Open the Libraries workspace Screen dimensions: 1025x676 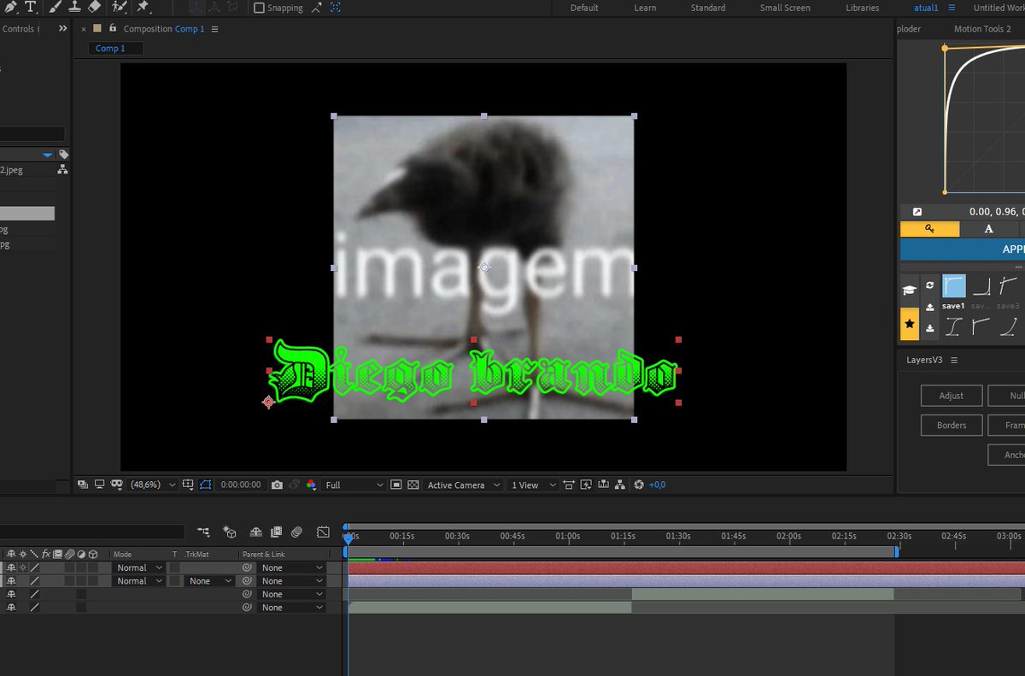point(862,8)
